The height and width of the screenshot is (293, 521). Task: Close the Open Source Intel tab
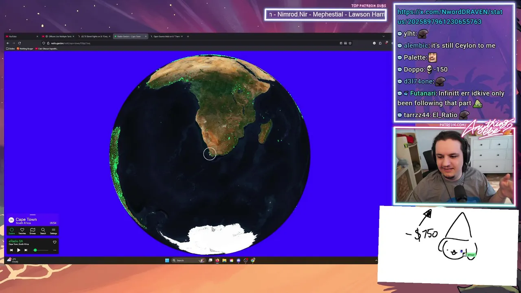[182, 36]
